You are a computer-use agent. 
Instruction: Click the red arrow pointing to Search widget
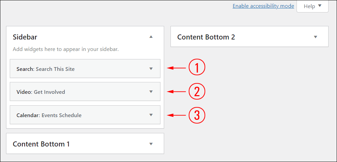[176, 68]
